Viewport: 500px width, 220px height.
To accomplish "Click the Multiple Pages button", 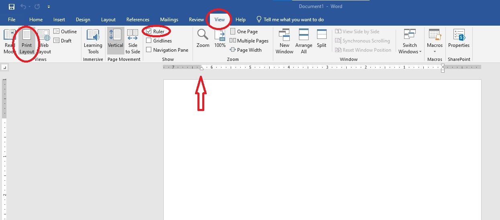I will (249, 40).
